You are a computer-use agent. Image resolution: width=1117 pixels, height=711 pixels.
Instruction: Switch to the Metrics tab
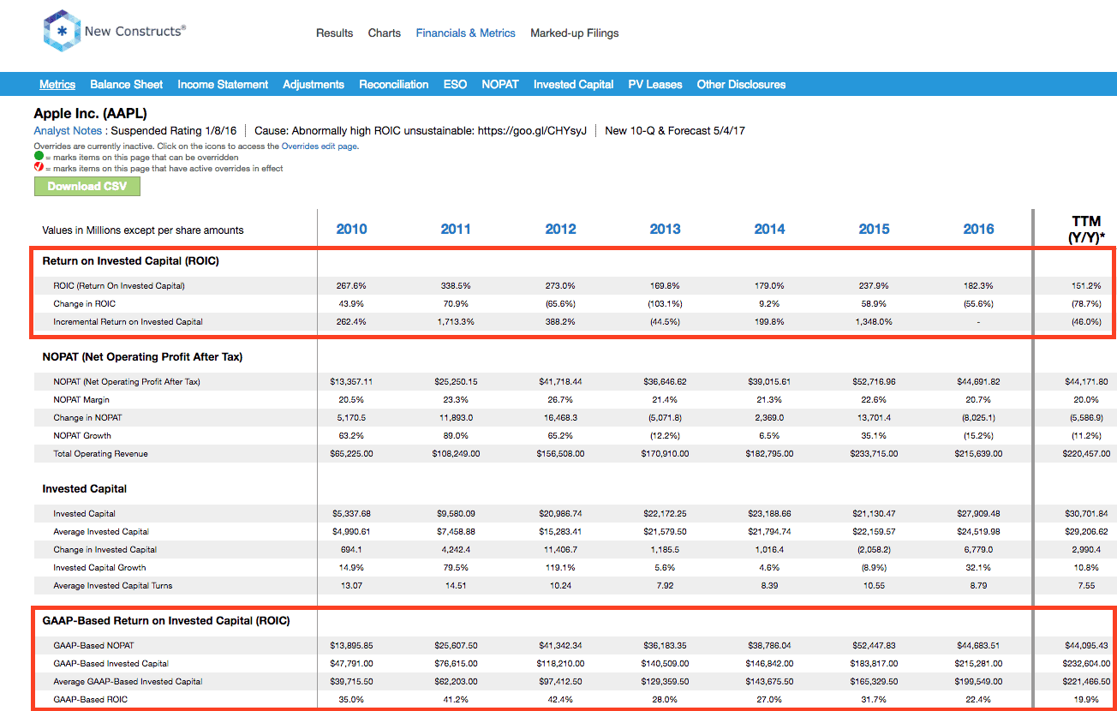click(x=57, y=84)
